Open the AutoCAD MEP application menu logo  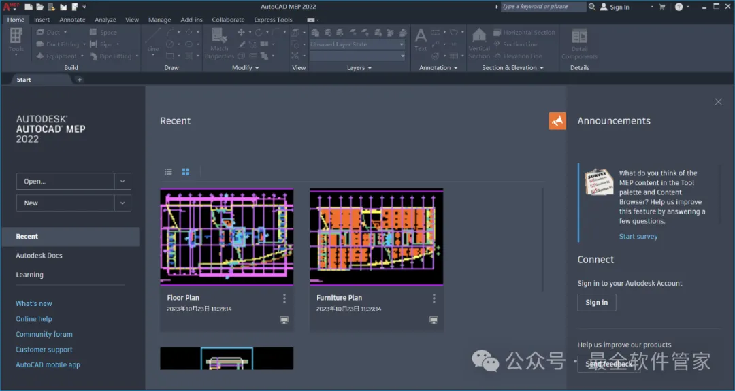tap(10, 7)
